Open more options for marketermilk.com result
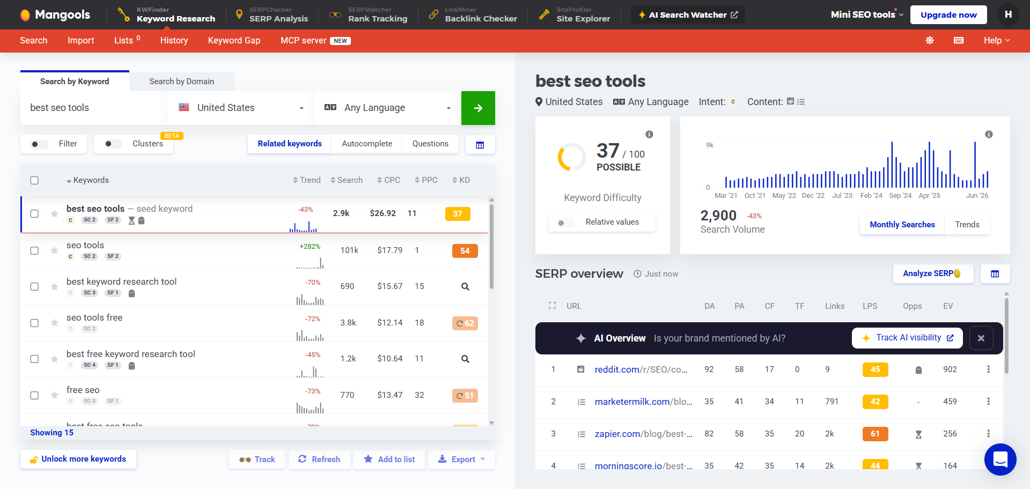 coord(988,402)
